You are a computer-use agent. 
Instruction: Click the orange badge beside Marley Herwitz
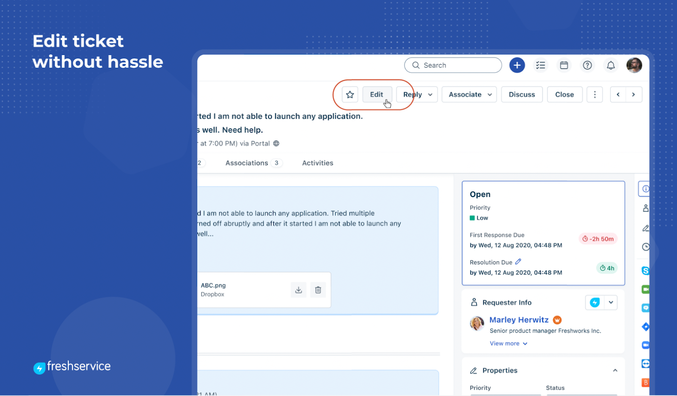click(x=557, y=320)
